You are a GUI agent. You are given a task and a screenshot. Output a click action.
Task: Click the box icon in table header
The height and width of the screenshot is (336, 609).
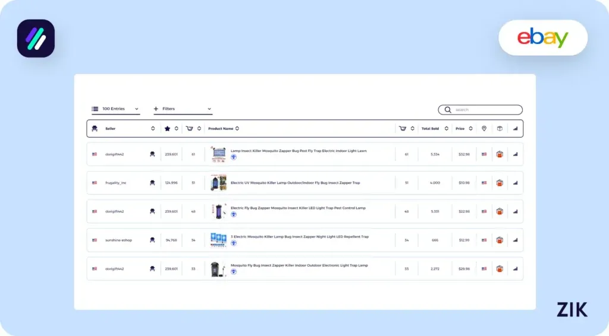[x=500, y=128]
